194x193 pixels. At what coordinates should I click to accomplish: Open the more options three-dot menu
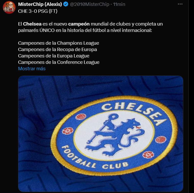(180, 4)
